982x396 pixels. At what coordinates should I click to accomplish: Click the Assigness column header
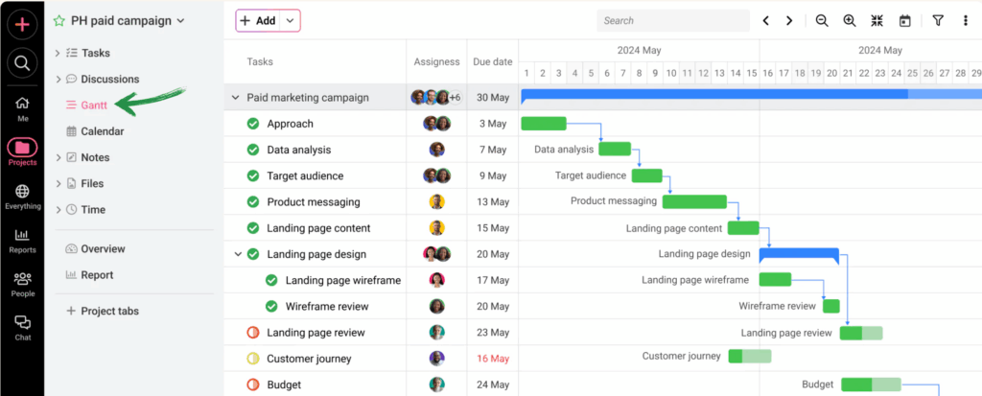tap(436, 61)
